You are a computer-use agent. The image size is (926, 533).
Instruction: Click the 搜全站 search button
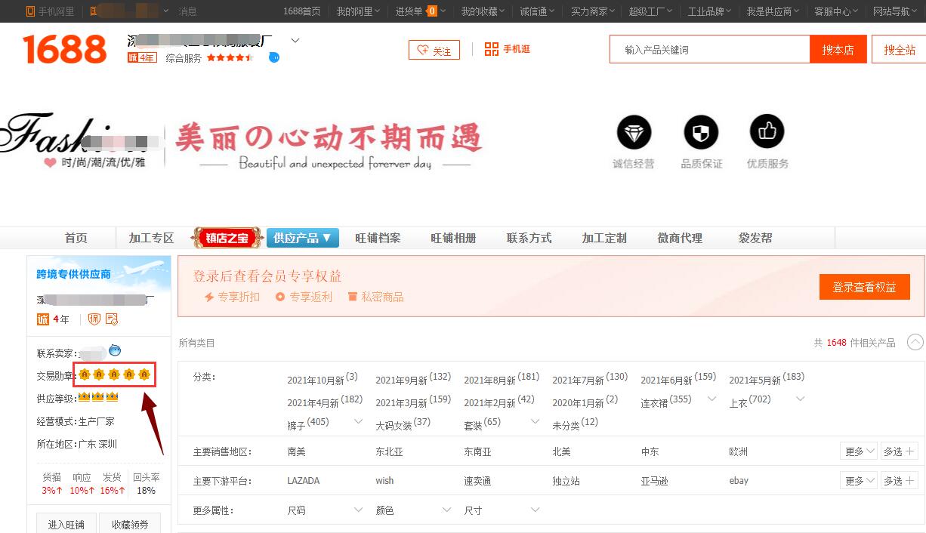[899, 50]
